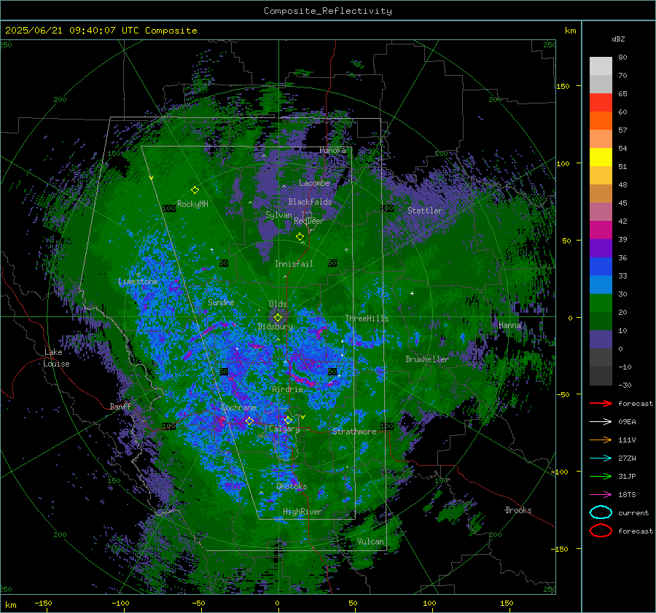The image size is (656, 613).
Task: Click the ThreeHills city label
Action: coord(367,319)
